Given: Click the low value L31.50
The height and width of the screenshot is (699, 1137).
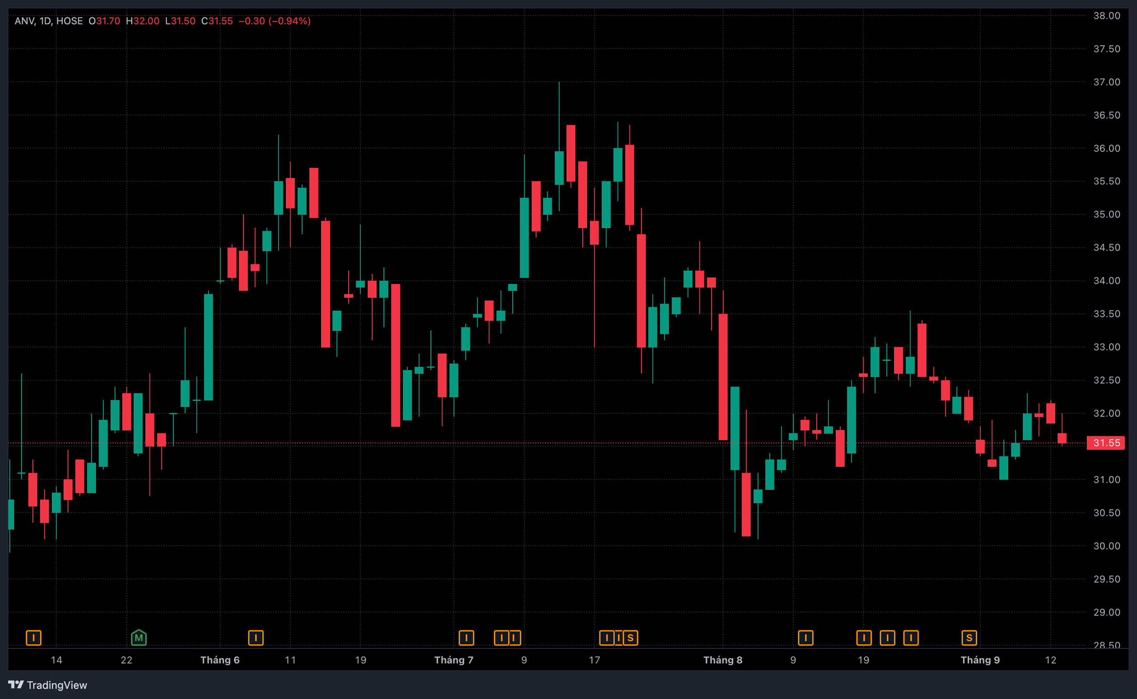Looking at the screenshot, I should click(180, 21).
